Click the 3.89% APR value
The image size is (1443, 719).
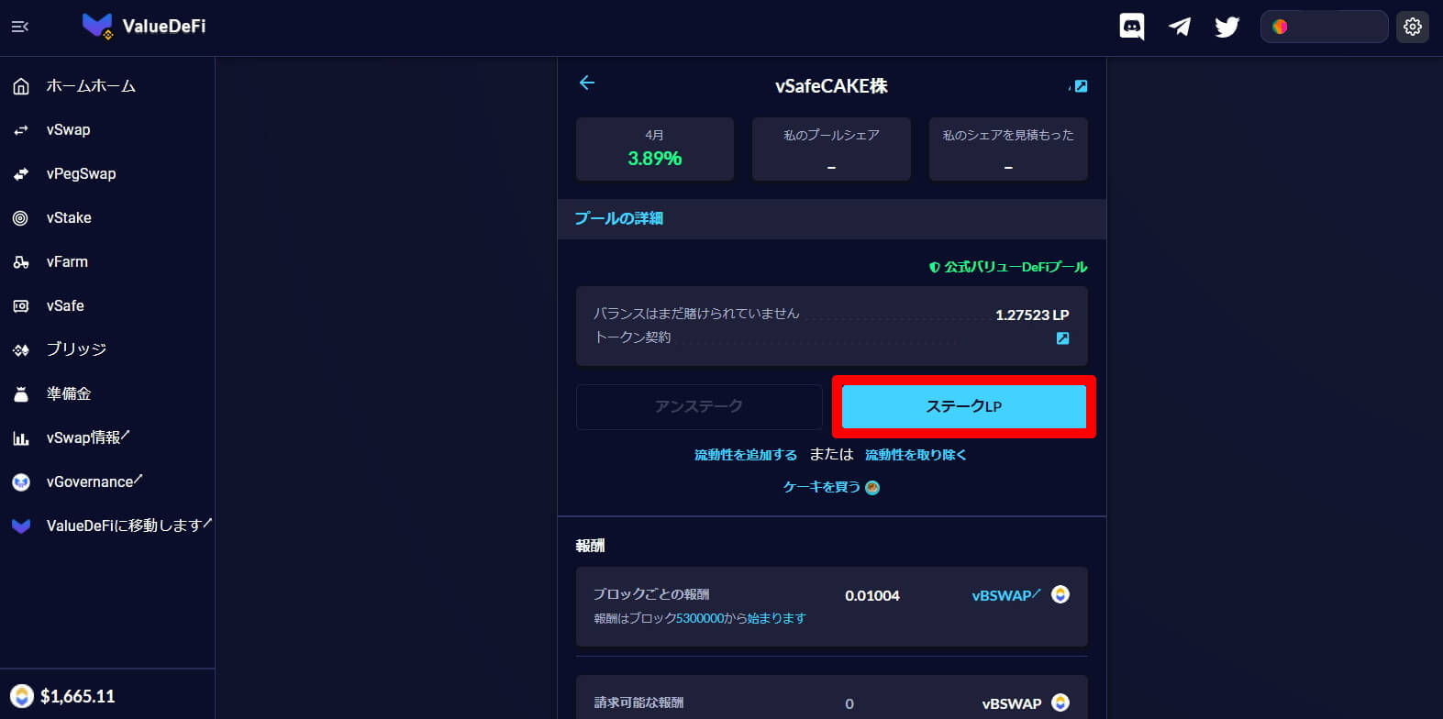655,159
